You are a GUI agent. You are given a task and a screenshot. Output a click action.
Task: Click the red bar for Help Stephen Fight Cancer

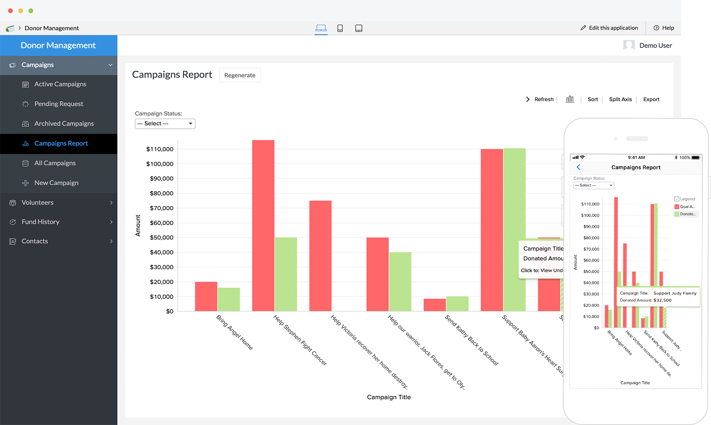(x=263, y=226)
